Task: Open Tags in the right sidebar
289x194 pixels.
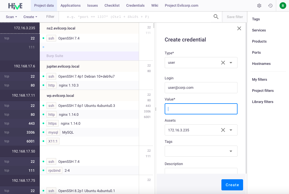Action: [256, 19]
